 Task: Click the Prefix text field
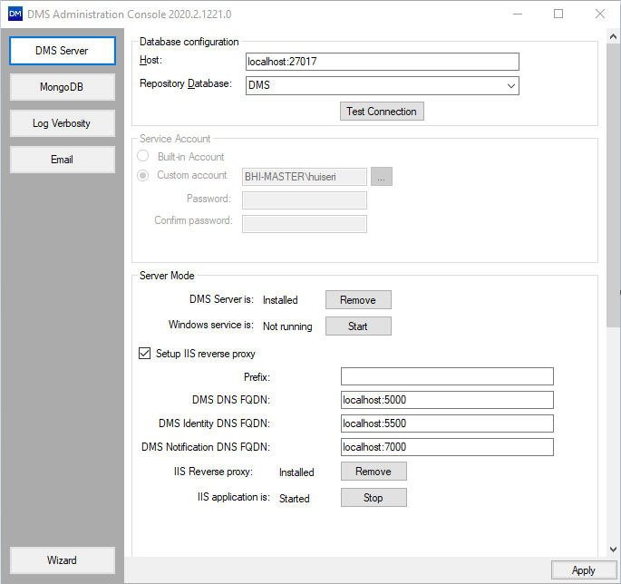[446, 376]
